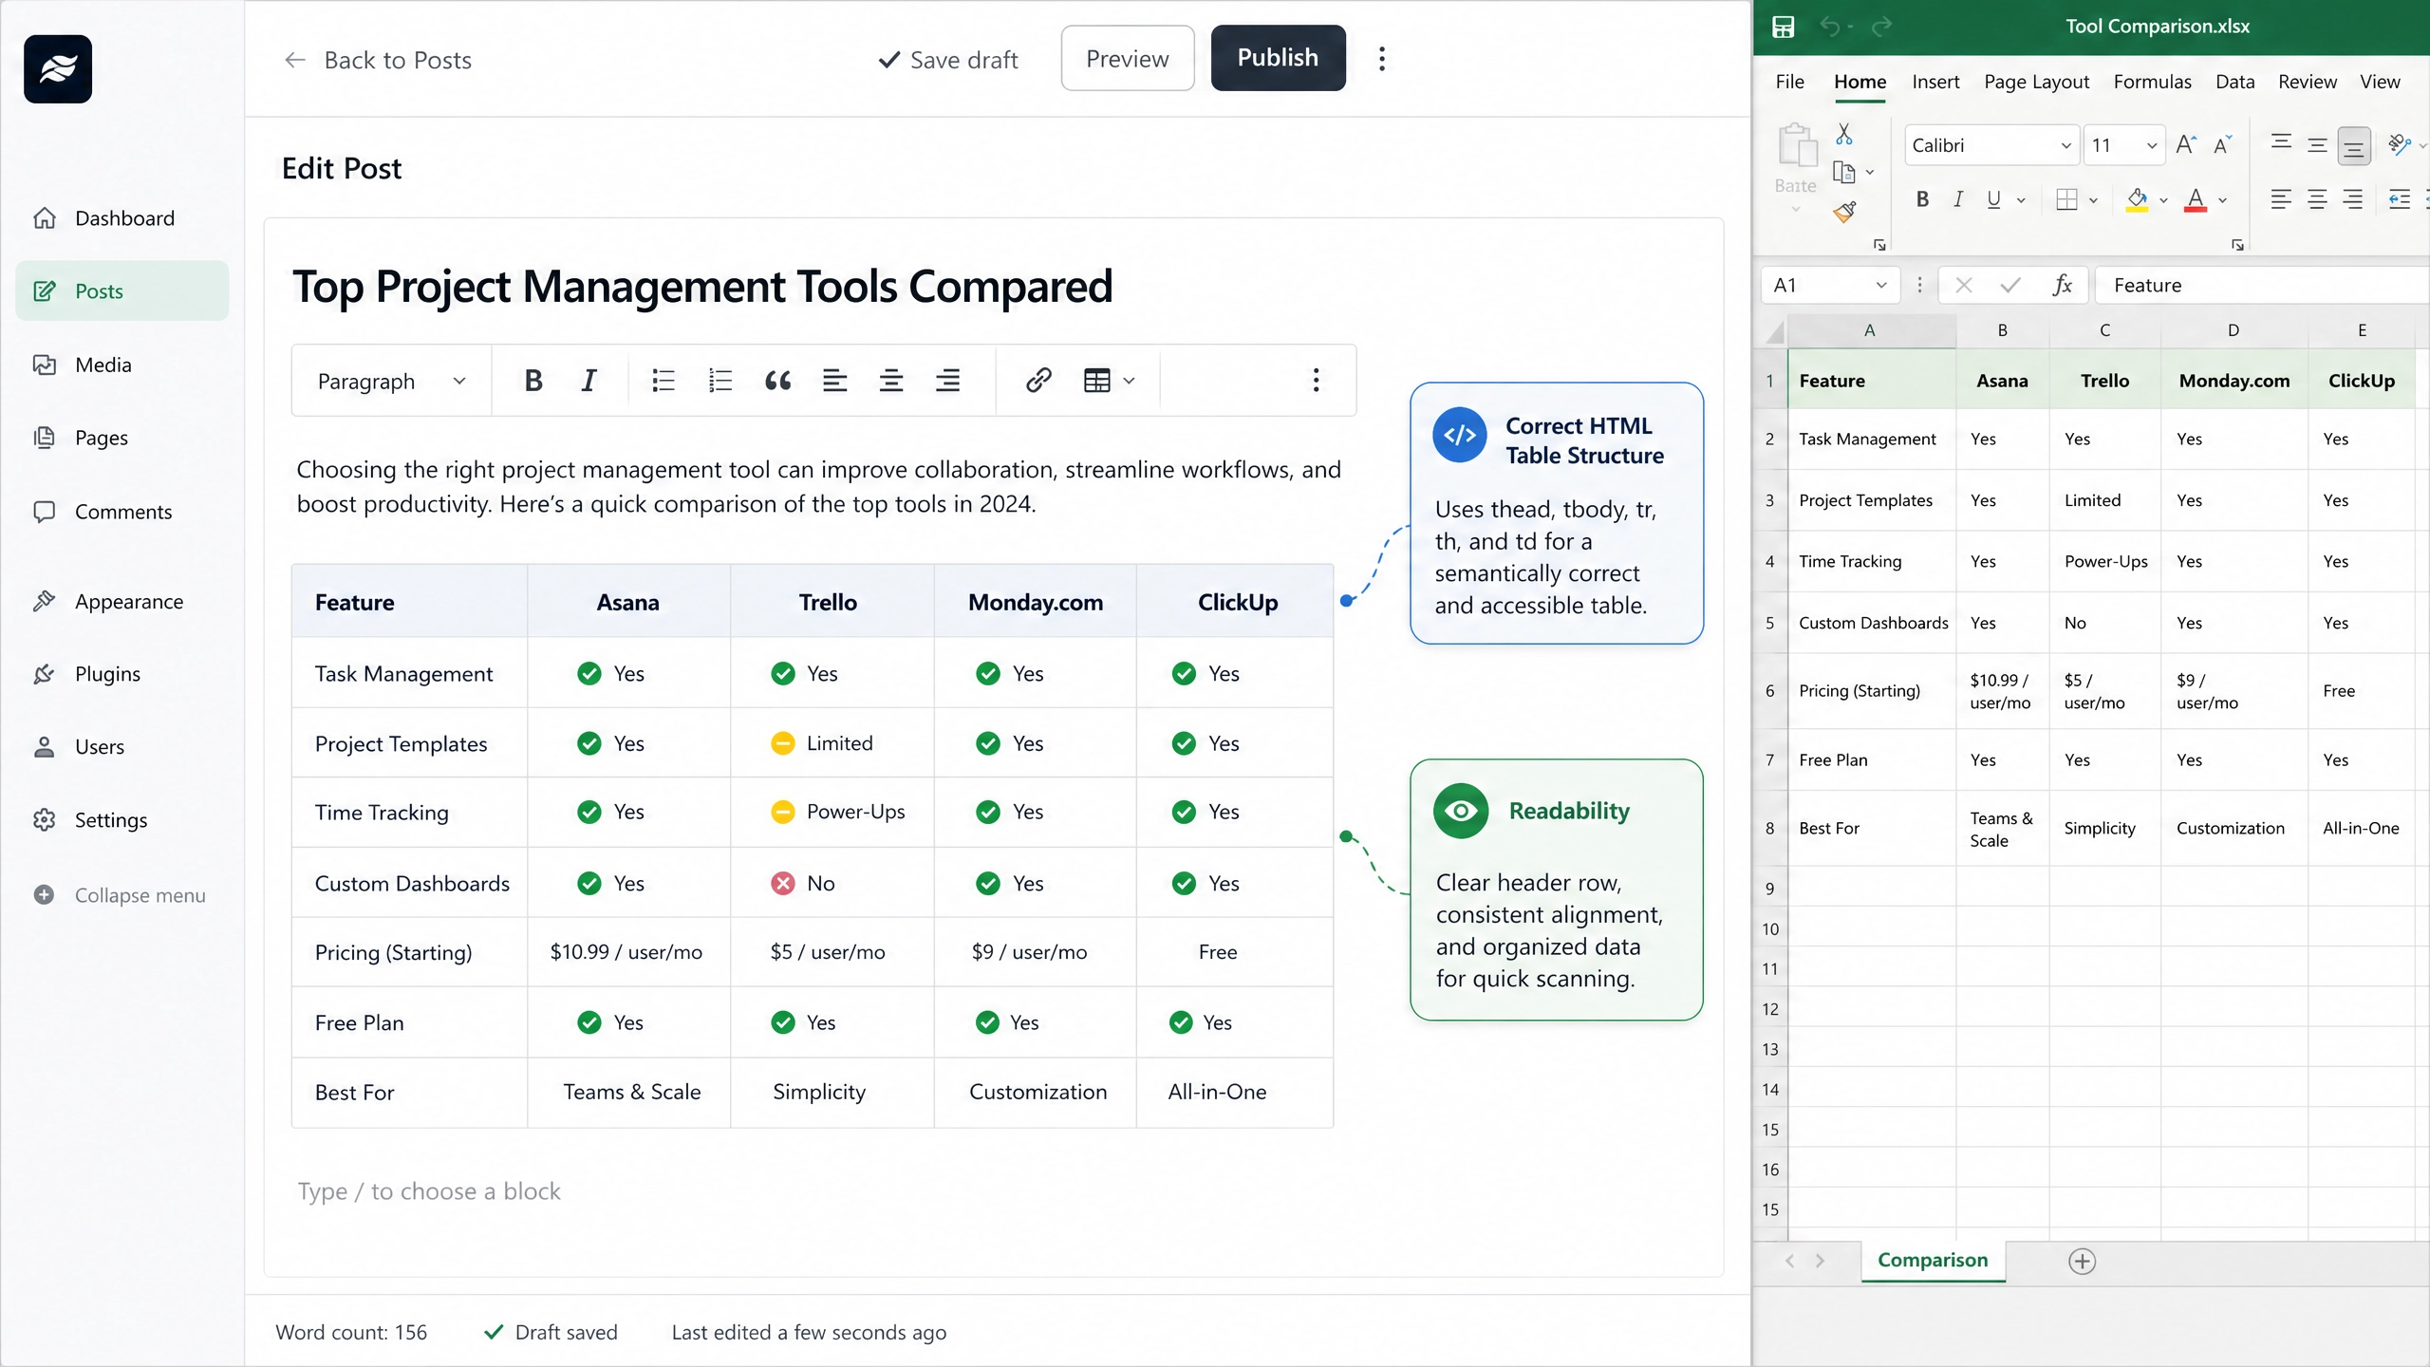Switch to the Insert ribbon tab
Image resolution: width=2430 pixels, height=1367 pixels.
[1935, 82]
